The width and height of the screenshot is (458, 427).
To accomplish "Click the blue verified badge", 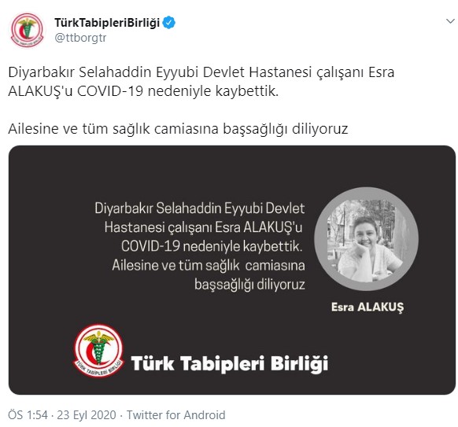I will click(169, 23).
